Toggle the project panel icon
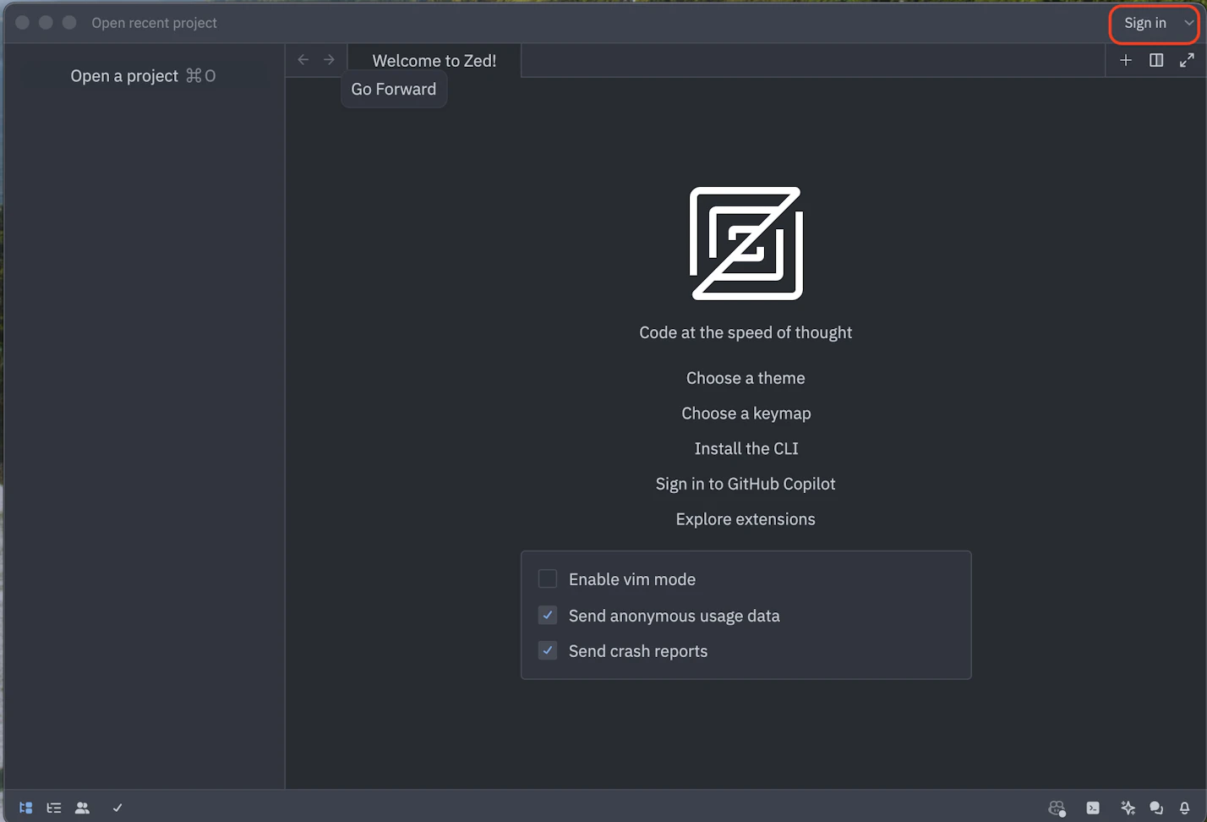The width and height of the screenshot is (1207, 822). (x=26, y=808)
